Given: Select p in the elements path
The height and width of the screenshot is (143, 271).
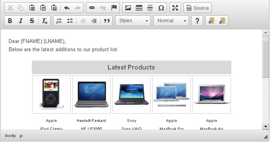Looking at the screenshot, I should point(21,136).
